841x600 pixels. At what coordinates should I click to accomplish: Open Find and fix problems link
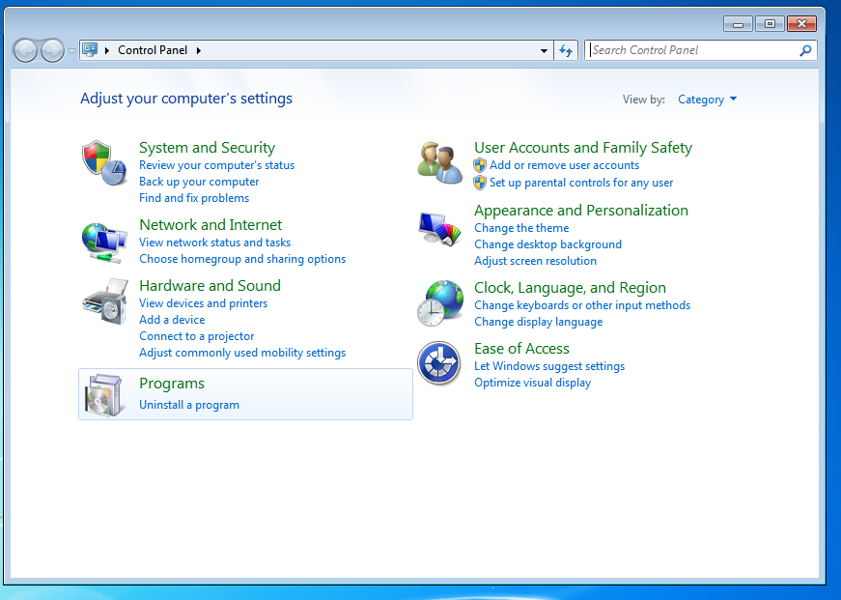[x=194, y=198]
